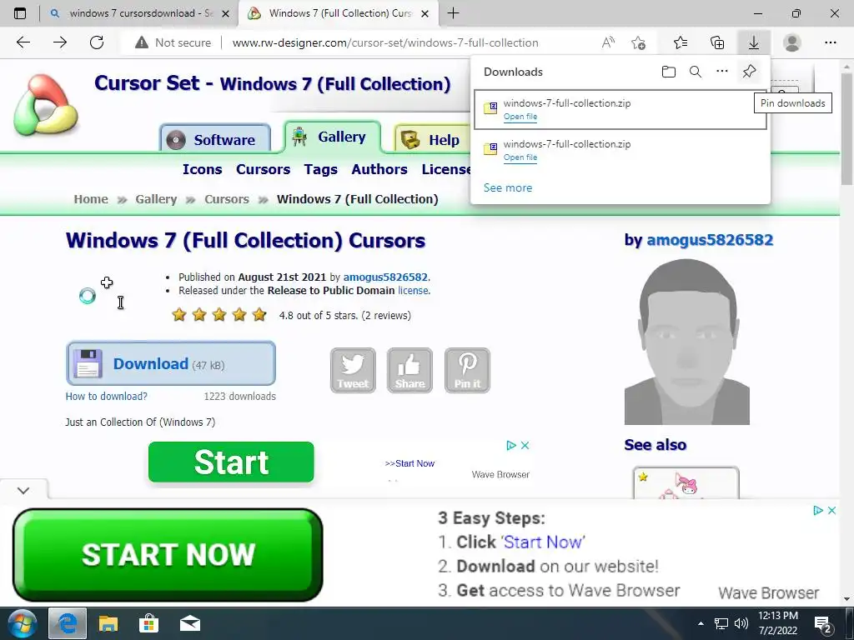The width and height of the screenshot is (854, 640).
Task: Click >>Start Now ad link
Action: [409, 463]
